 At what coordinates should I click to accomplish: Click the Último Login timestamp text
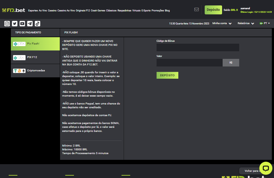point(256,12)
